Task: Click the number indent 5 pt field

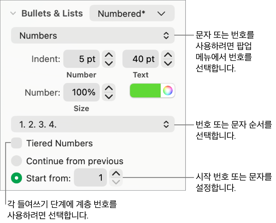Action: (81, 59)
